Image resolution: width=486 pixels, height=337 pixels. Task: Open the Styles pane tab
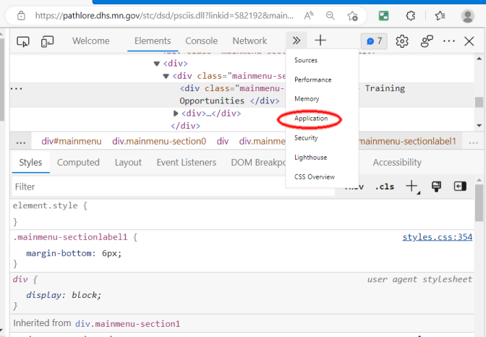tap(30, 163)
